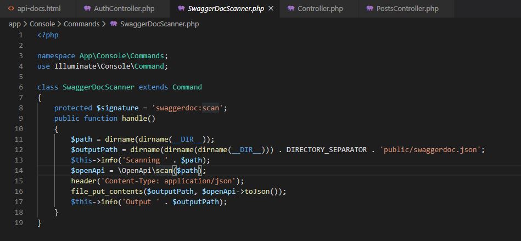The height and width of the screenshot is (241, 521).
Task: Switch to the PostsController.php tab
Action: coord(407,9)
